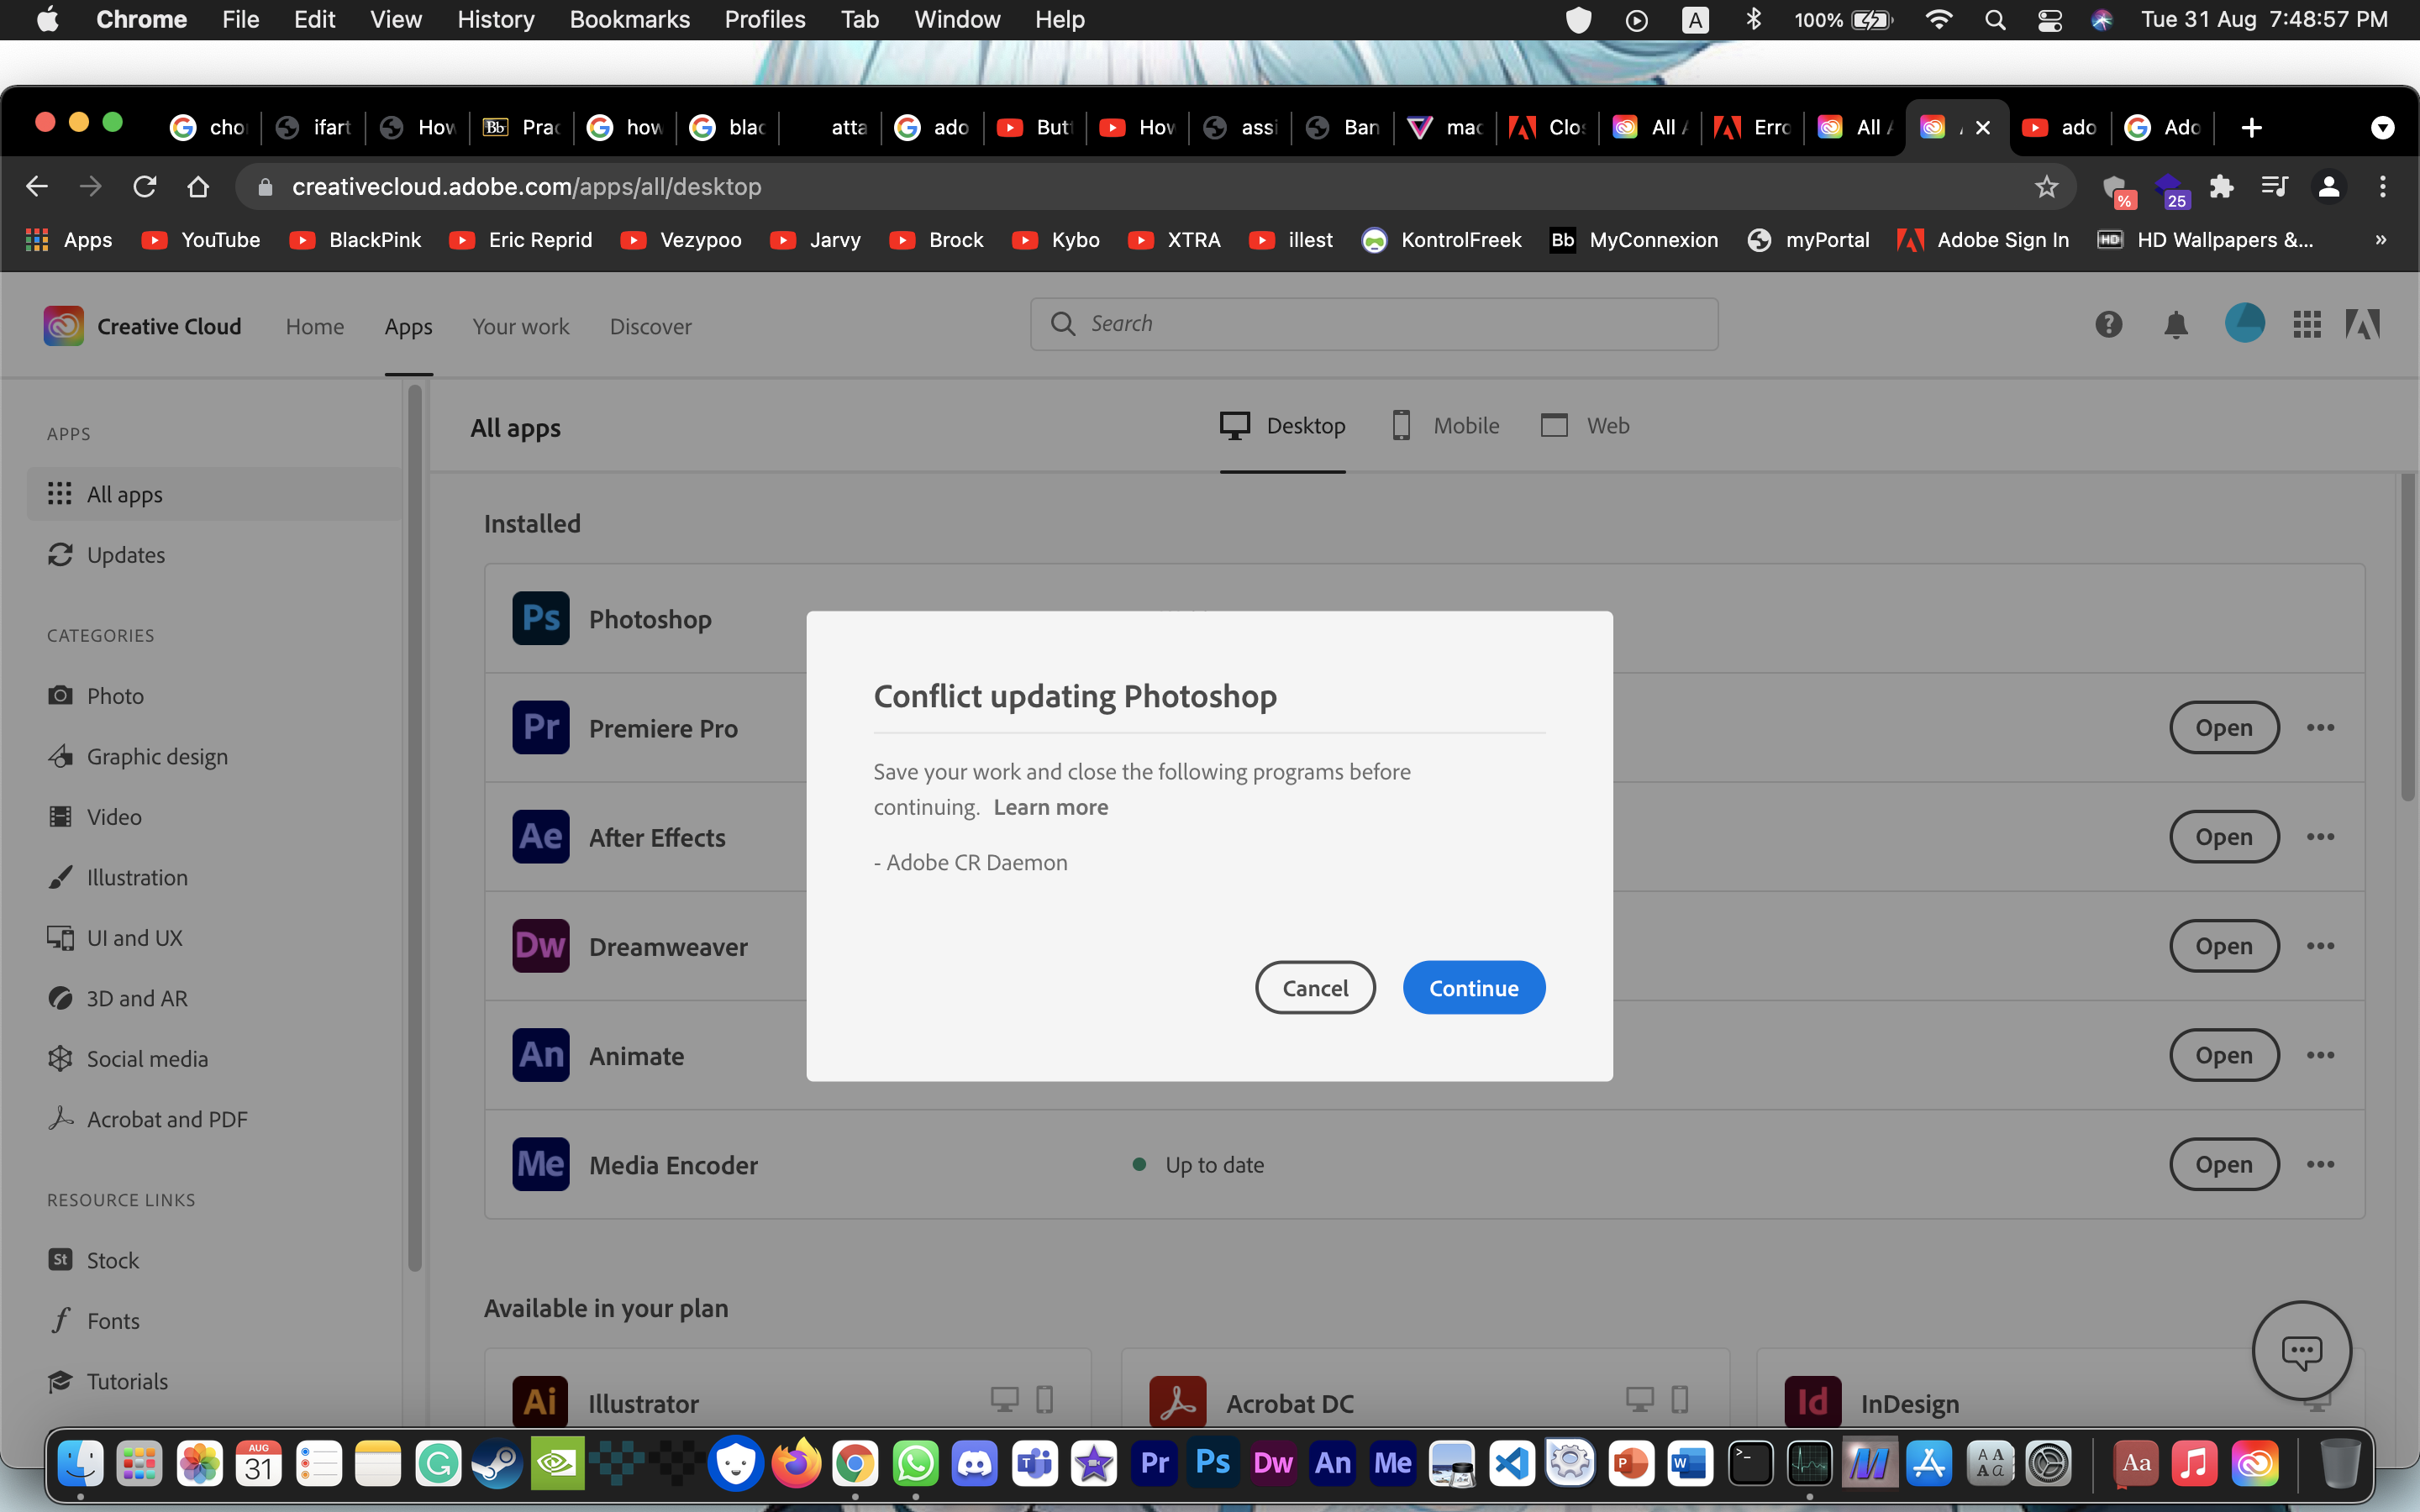Open Photoshop from the installed apps list
2420x1512 pixels.
pyautogui.click(x=540, y=618)
